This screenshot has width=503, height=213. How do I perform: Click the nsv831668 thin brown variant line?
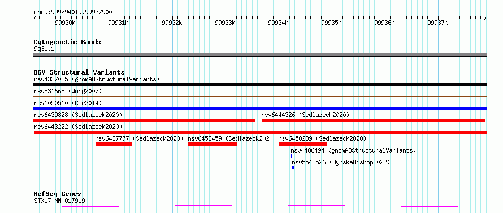click(260, 96)
